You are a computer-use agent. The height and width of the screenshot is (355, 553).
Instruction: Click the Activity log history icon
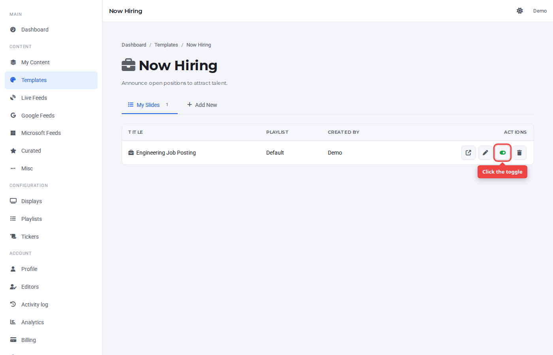point(13,304)
